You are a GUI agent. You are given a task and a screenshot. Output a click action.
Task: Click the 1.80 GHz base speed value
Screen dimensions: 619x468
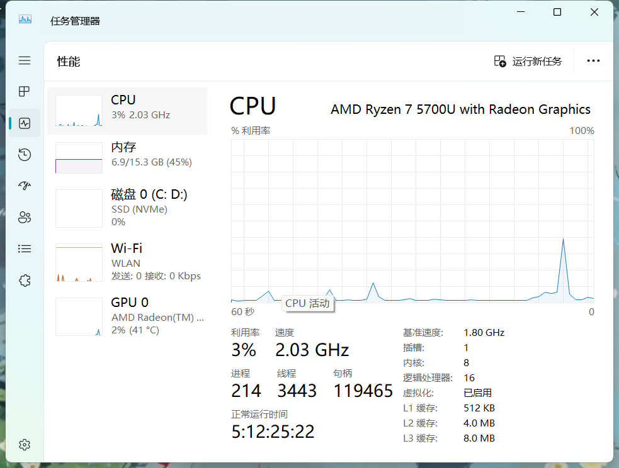pos(484,333)
